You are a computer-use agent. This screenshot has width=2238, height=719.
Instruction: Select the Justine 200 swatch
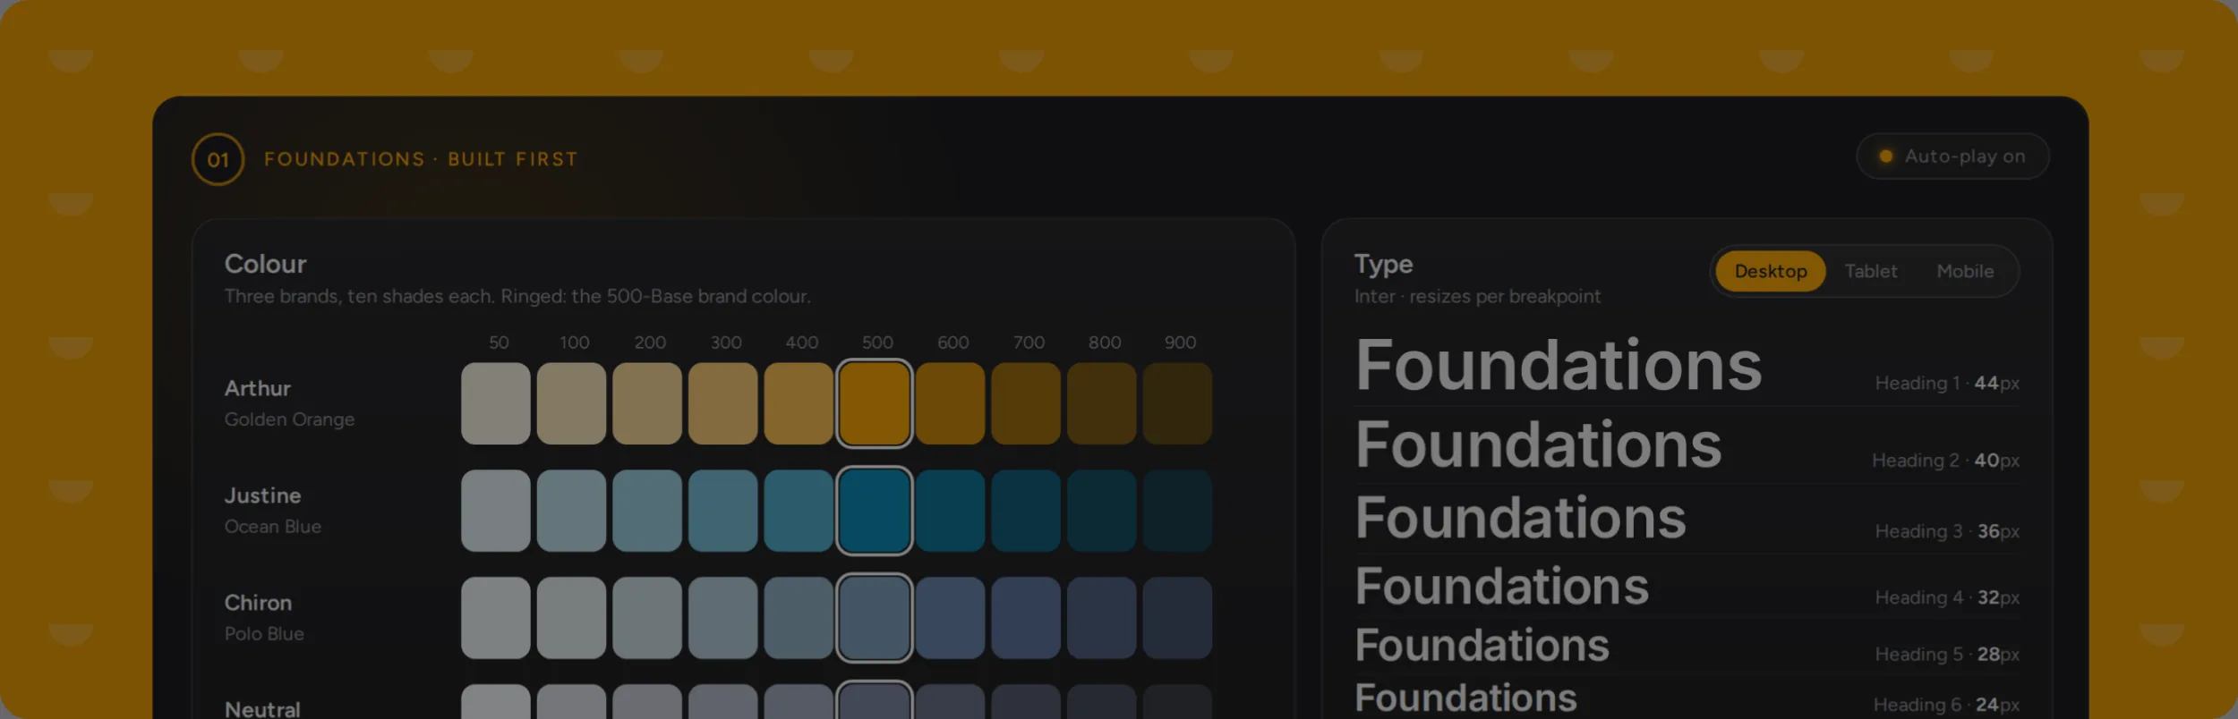coord(647,511)
